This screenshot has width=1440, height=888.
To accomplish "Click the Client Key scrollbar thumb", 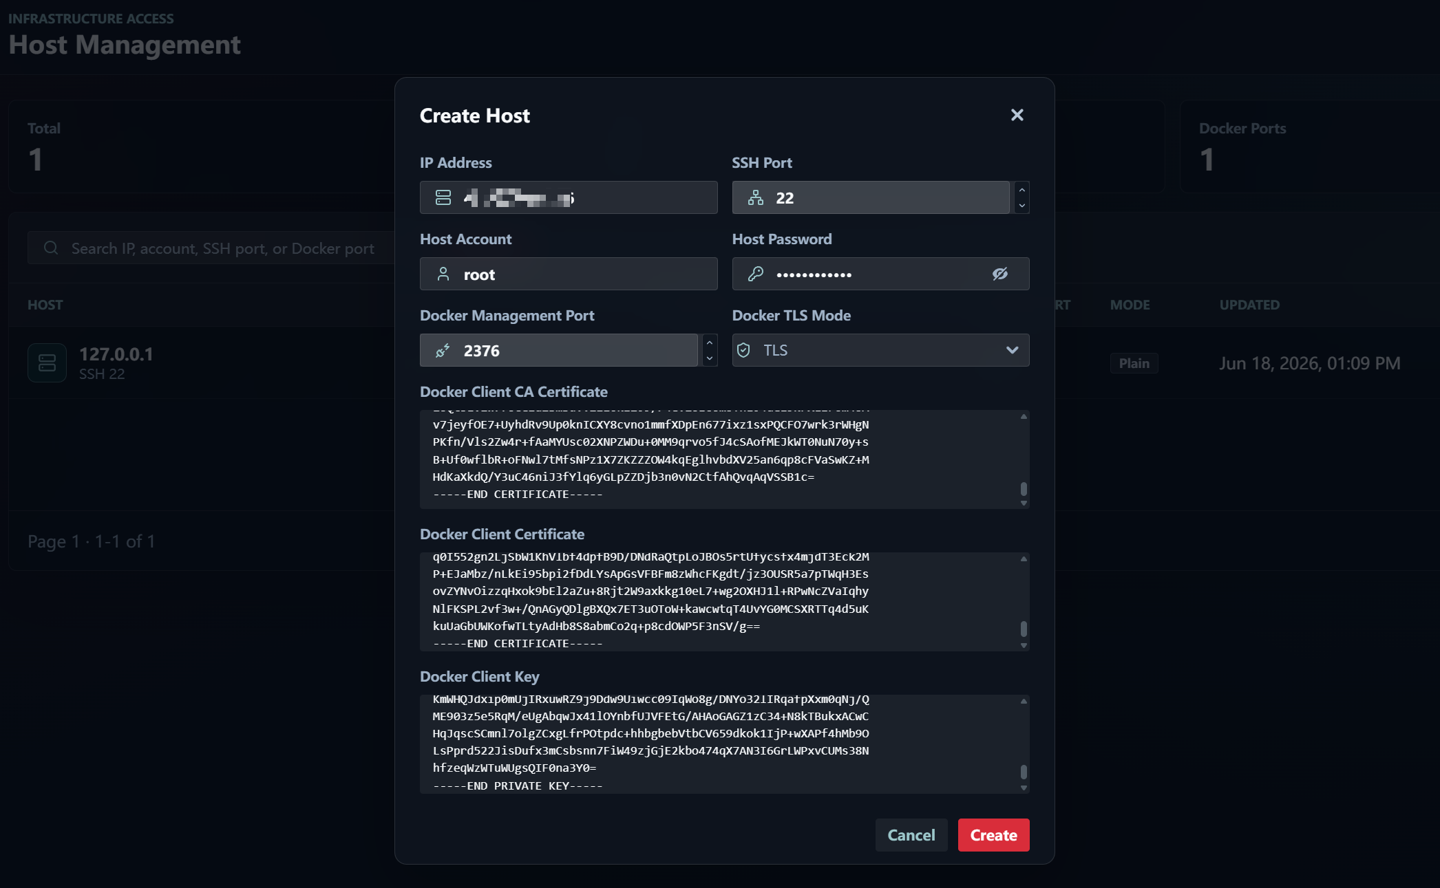I will pos(1024,772).
